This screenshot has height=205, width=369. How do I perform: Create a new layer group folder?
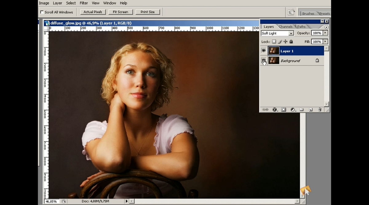(302, 109)
